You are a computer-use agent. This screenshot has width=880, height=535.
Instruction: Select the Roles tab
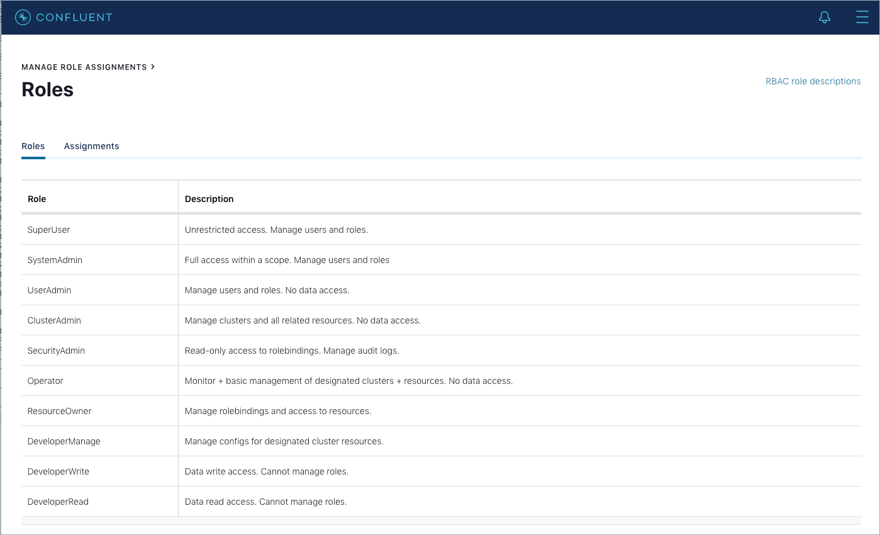(x=33, y=146)
